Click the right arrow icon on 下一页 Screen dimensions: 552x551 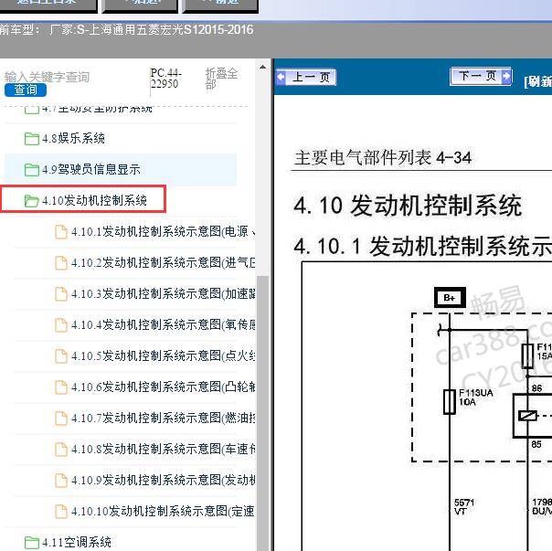pyautogui.click(x=506, y=76)
